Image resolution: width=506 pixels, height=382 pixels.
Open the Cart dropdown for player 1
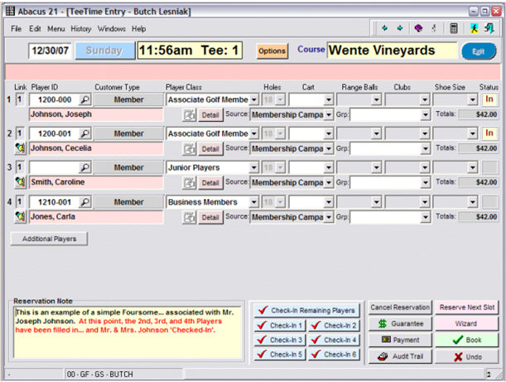328,99
